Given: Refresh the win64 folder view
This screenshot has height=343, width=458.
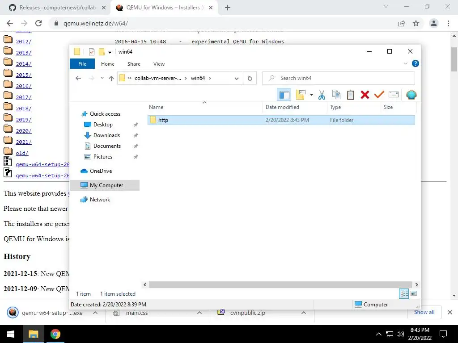Looking at the screenshot, I should point(250,78).
